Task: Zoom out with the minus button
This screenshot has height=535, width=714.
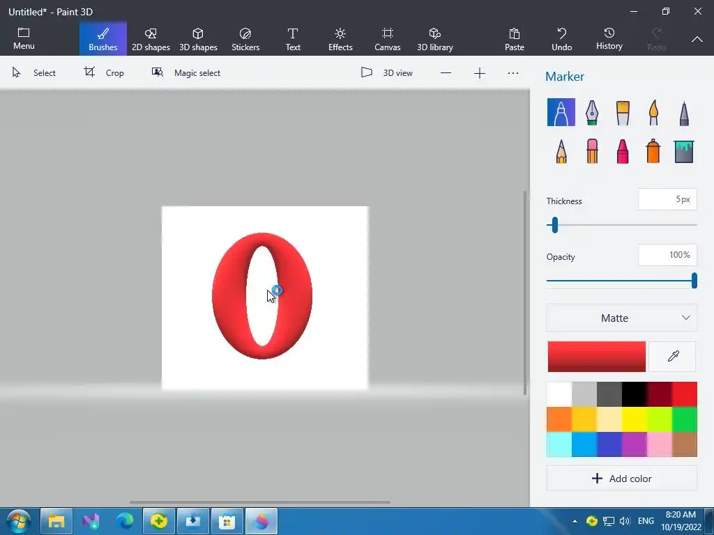Action: click(x=446, y=73)
